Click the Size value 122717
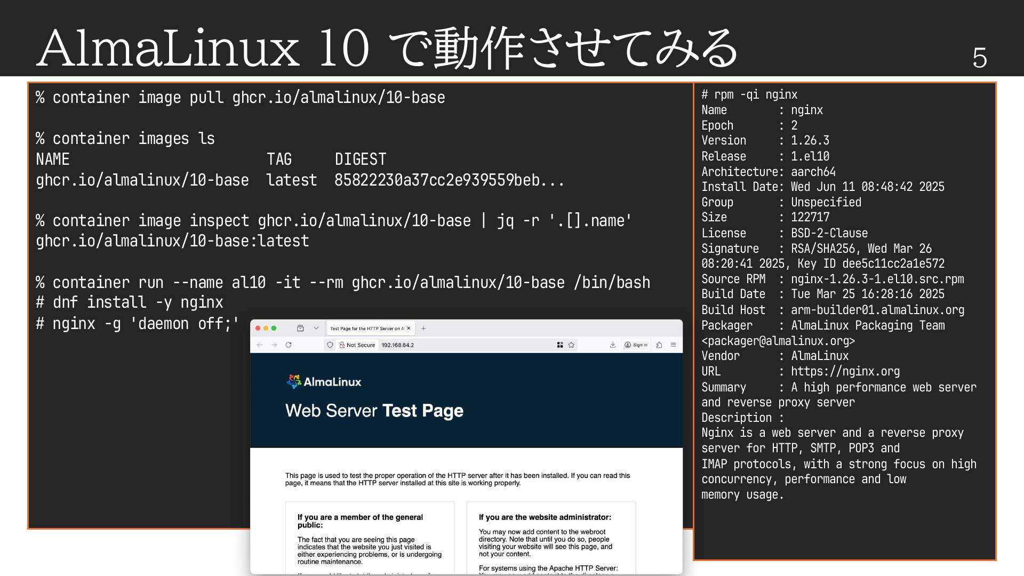 (810, 218)
